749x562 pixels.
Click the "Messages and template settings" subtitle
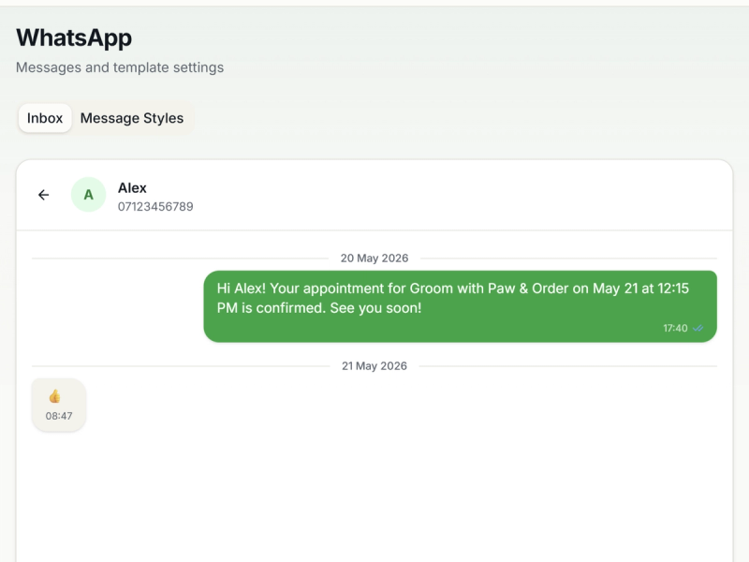120,67
